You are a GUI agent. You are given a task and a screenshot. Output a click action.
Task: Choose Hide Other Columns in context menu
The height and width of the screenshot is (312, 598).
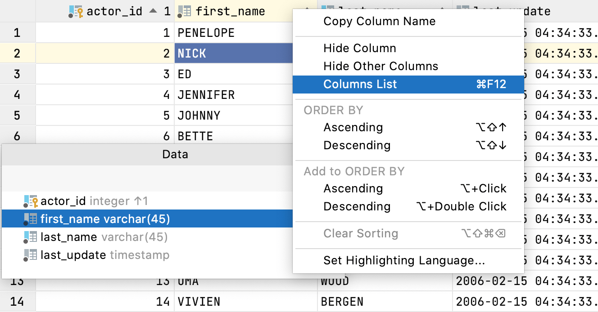click(381, 66)
